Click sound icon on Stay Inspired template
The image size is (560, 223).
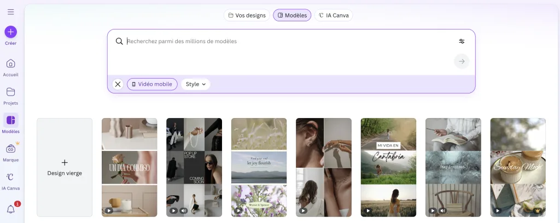(442, 211)
